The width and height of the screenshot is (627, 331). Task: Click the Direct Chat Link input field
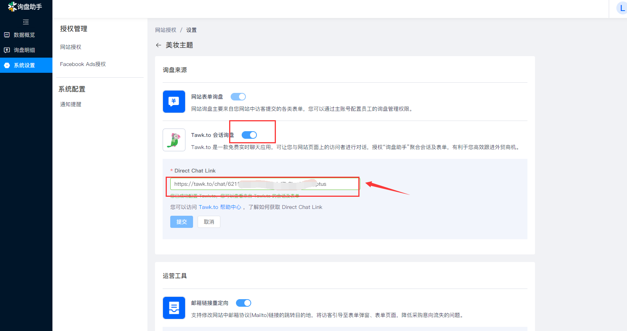(x=264, y=184)
